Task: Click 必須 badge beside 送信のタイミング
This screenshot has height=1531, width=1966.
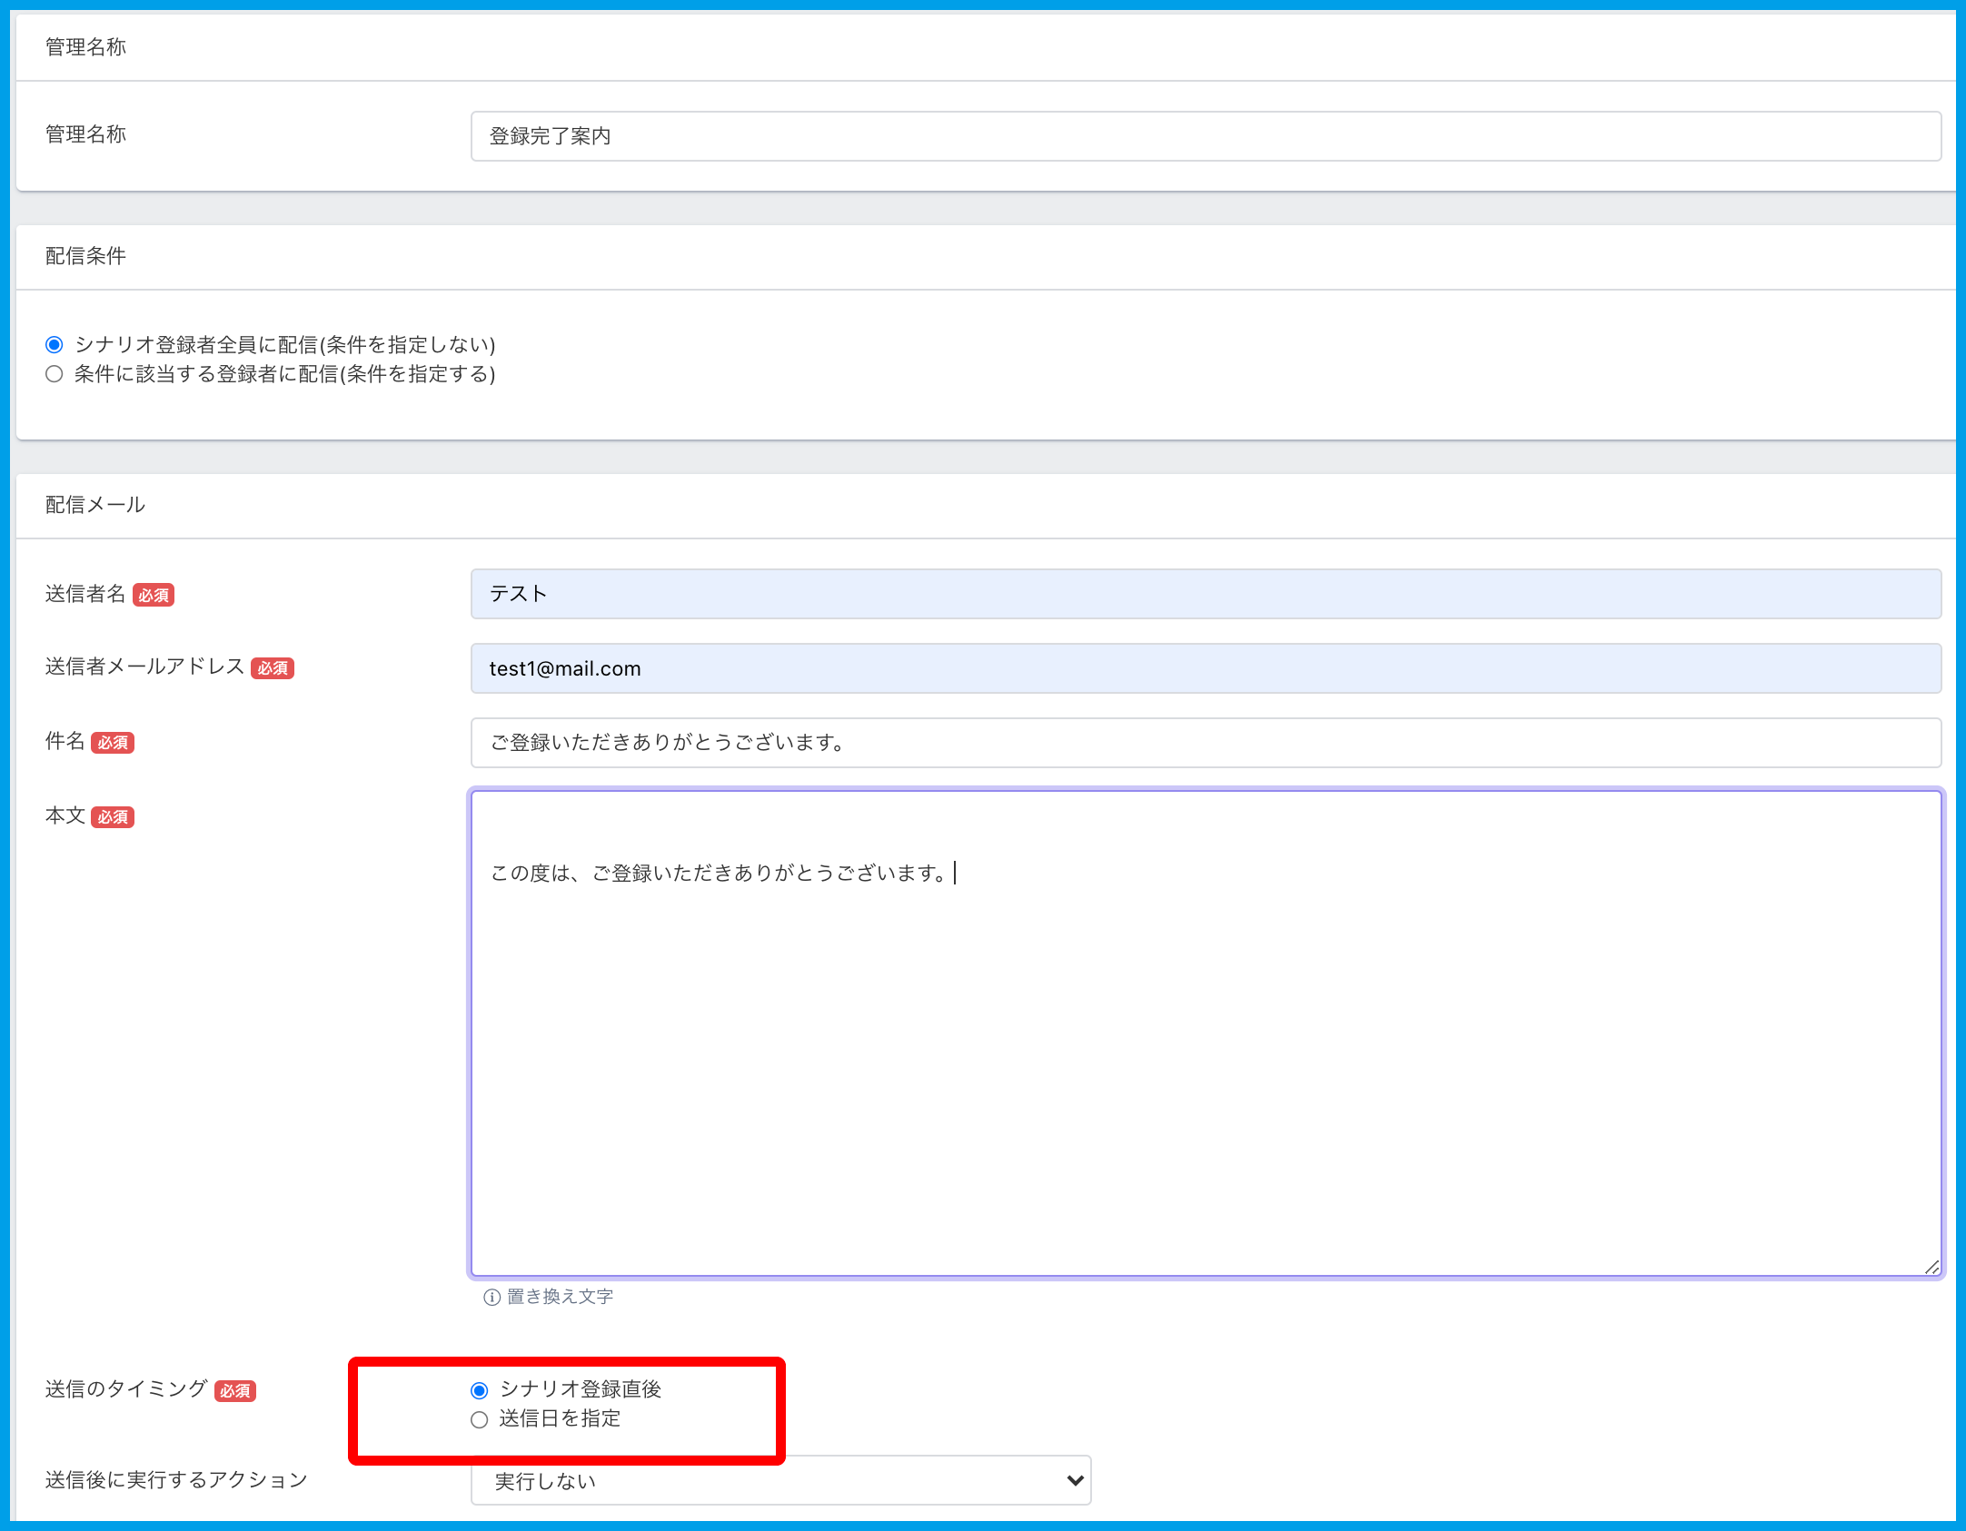Action: pyautogui.click(x=235, y=1391)
